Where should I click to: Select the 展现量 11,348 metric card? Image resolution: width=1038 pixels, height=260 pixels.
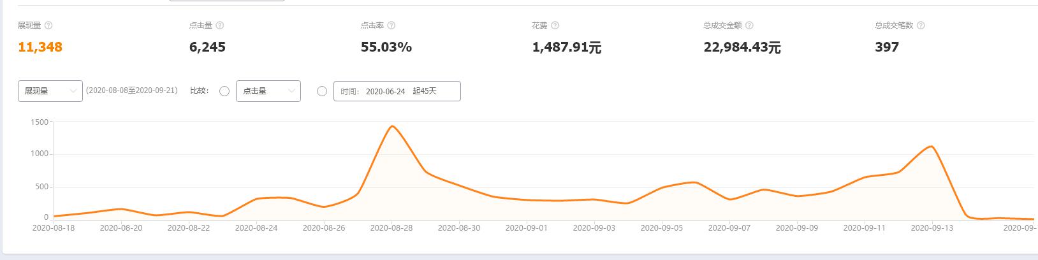(x=40, y=47)
